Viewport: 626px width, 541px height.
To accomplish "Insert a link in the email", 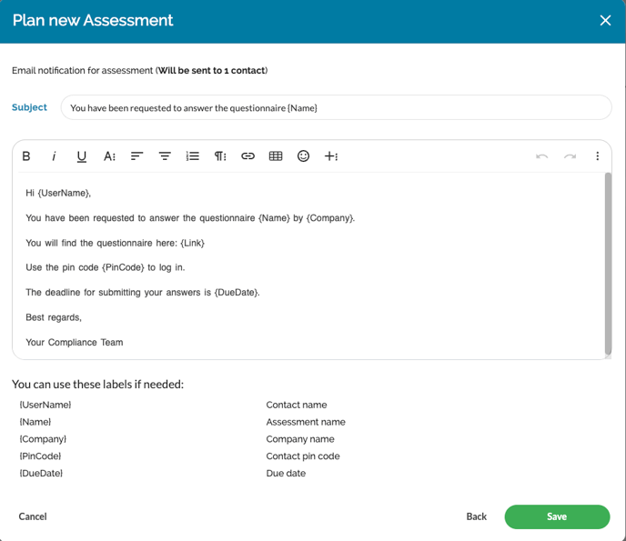I will tap(247, 156).
